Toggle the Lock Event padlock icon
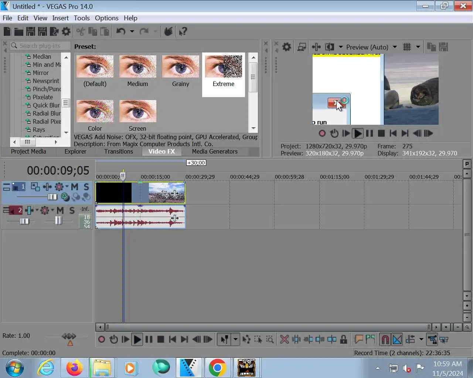 [344, 339]
